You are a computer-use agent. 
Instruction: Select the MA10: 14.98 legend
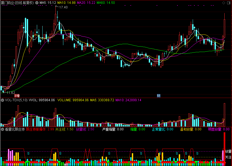66,3
